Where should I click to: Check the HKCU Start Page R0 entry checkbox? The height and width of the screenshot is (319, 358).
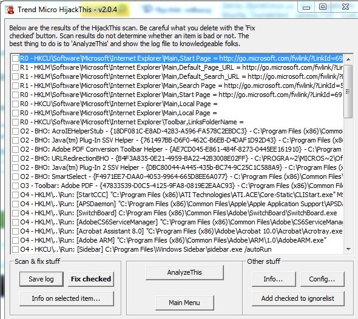click(15, 58)
